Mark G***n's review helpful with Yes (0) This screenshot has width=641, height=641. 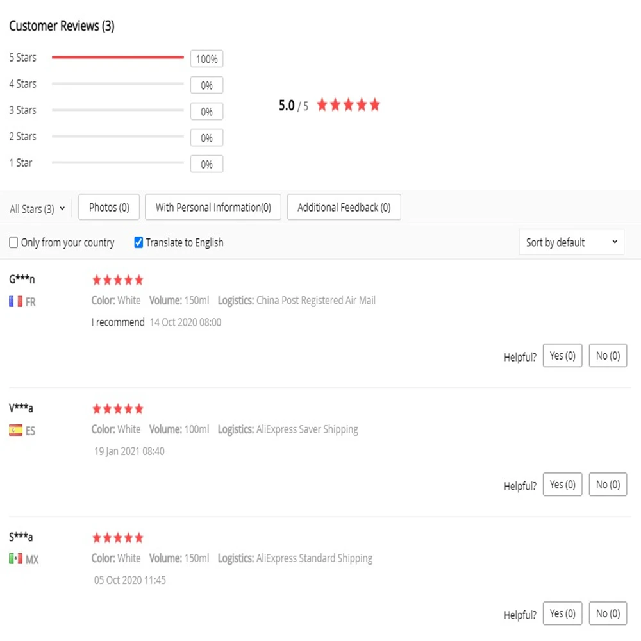[x=562, y=356]
